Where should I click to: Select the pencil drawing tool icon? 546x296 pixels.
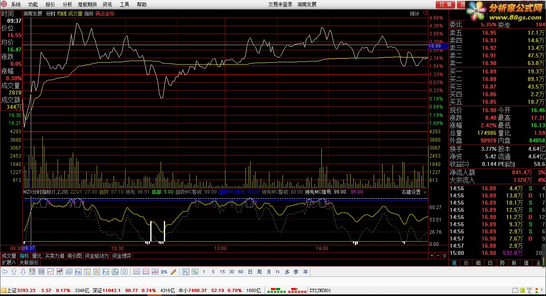click(x=173, y=272)
